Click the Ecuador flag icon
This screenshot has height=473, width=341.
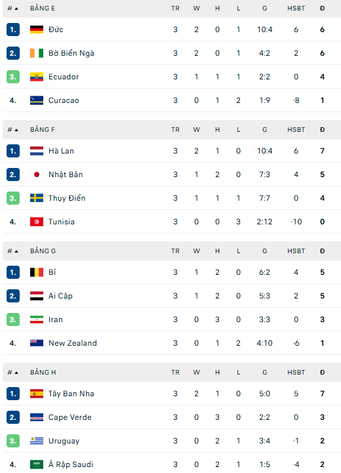(x=37, y=77)
